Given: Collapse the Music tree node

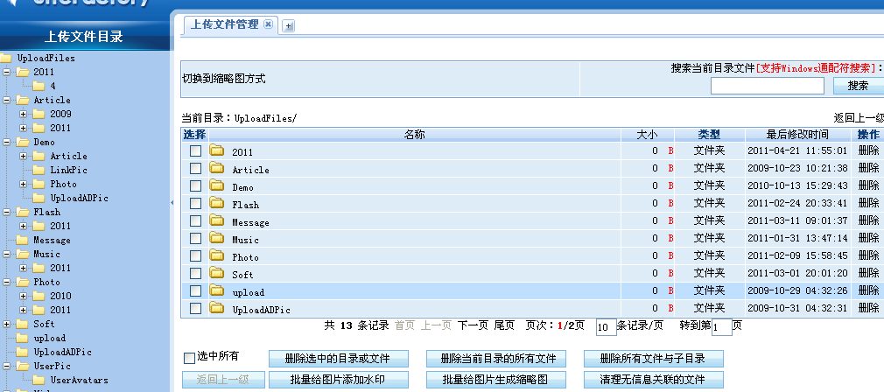Looking at the screenshot, I should pyautogui.click(x=7, y=254).
